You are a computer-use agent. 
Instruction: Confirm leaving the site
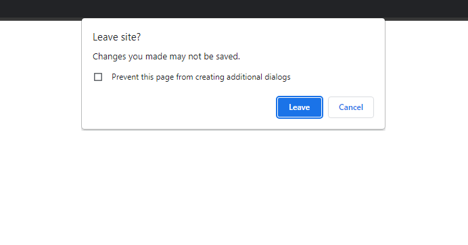[x=300, y=107]
